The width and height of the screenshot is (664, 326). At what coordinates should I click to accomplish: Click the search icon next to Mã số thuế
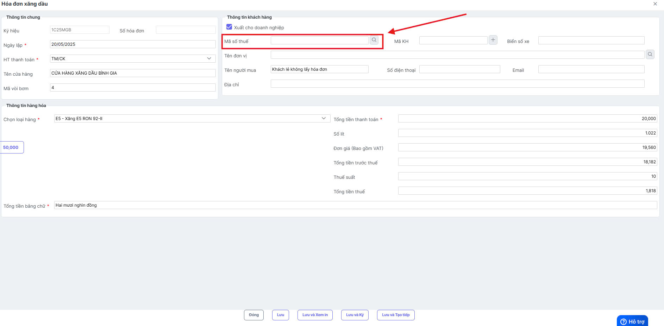[374, 40]
